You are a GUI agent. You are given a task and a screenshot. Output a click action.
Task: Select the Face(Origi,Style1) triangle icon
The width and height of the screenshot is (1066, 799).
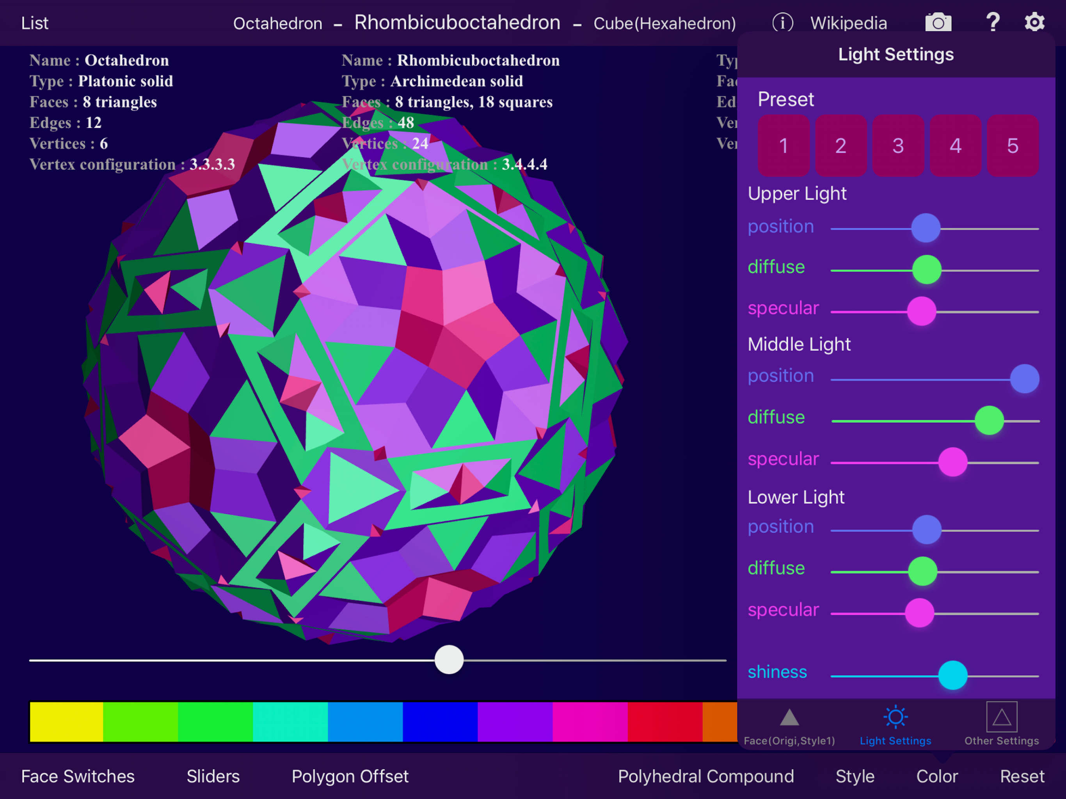[789, 717]
